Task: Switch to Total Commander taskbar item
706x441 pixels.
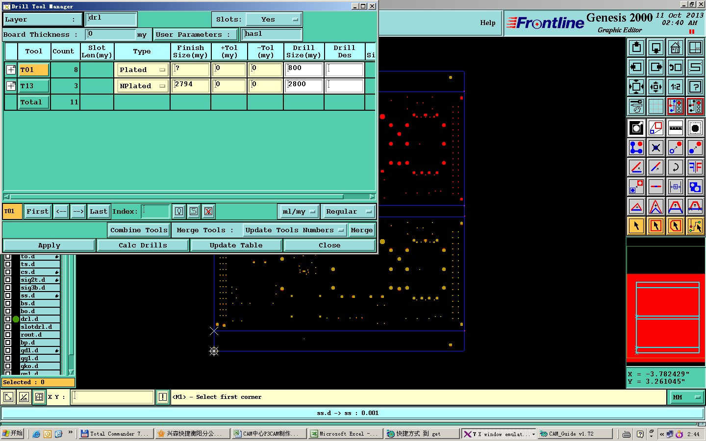Action: [116, 434]
